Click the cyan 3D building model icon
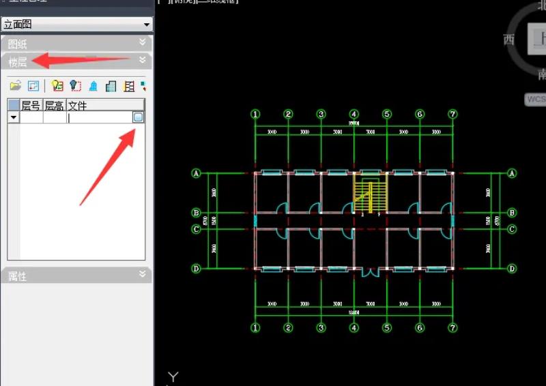 [x=94, y=86]
